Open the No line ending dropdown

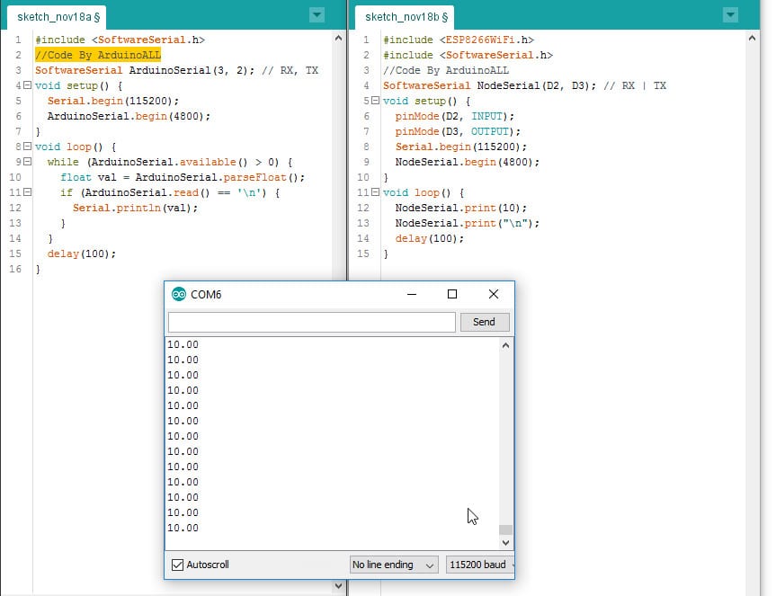click(394, 565)
